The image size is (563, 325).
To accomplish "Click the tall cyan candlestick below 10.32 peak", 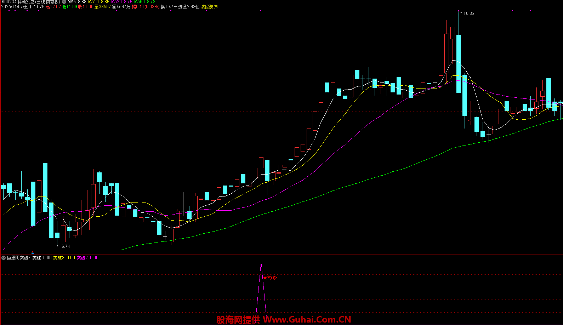I will 459,64.
